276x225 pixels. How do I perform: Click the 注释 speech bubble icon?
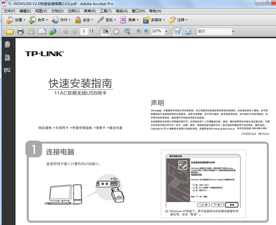172,20
